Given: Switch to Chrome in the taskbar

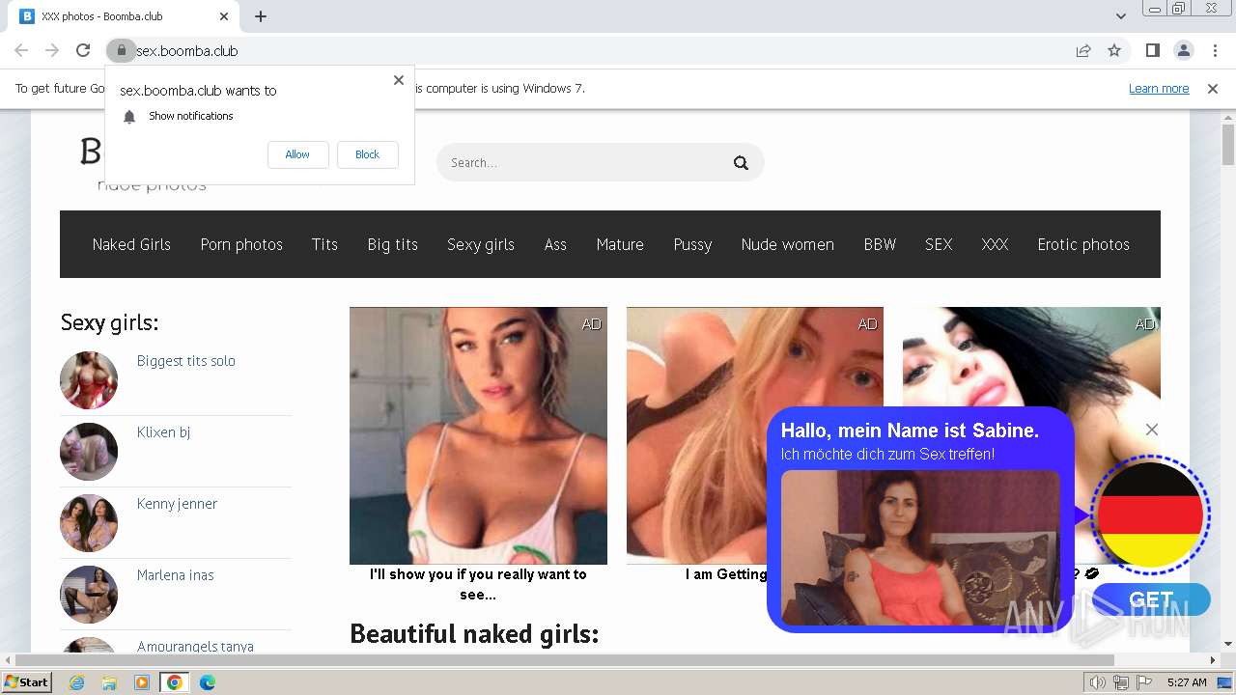Looking at the screenshot, I should coord(175,682).
